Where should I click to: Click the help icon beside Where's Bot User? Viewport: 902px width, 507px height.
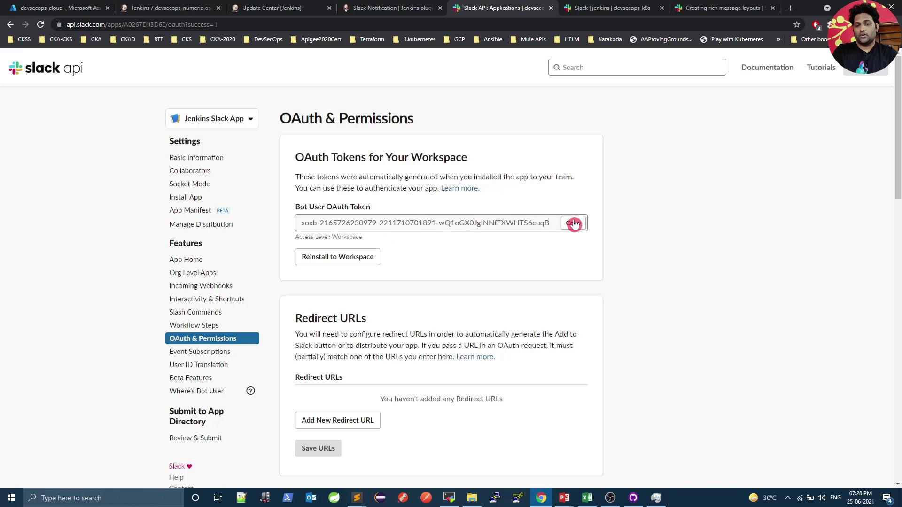[250, 391]
